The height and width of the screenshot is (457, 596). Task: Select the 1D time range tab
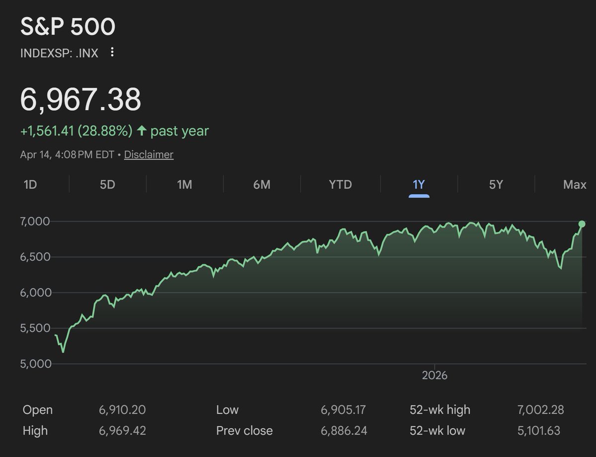(x=30, y=185)
